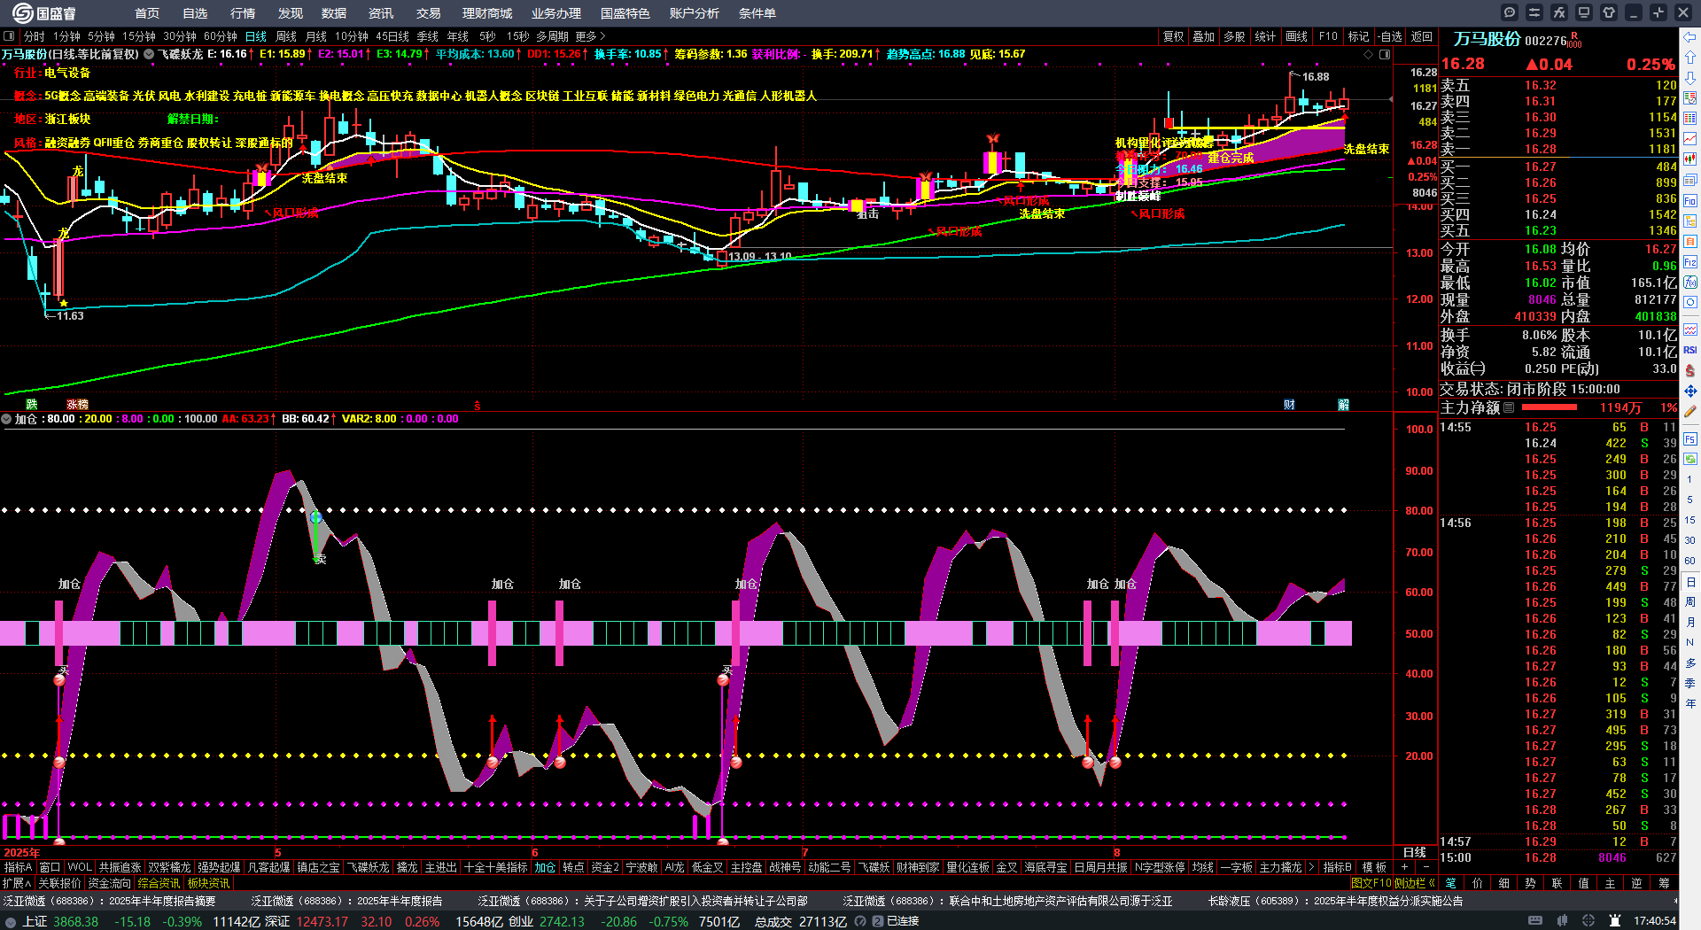The height and width of the screenshot is (930, 1701).
Task: Click the plus zoom-in button below 日线
Action: click(1405, 867)
